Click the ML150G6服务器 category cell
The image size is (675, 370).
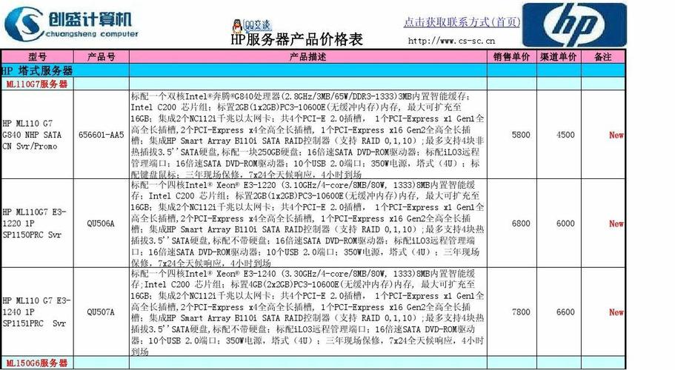pos(38,363)
